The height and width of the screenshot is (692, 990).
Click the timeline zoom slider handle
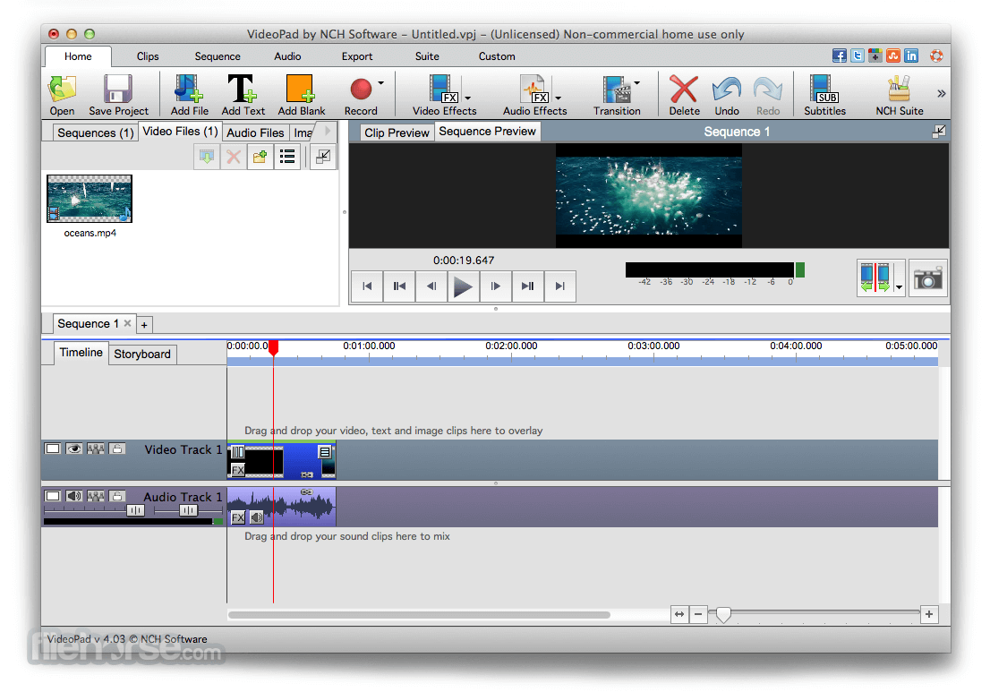pyautogui.click(x=723, y=614)
